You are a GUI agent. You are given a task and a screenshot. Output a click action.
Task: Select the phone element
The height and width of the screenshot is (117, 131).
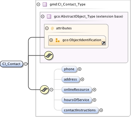click(x=69, y=69)
